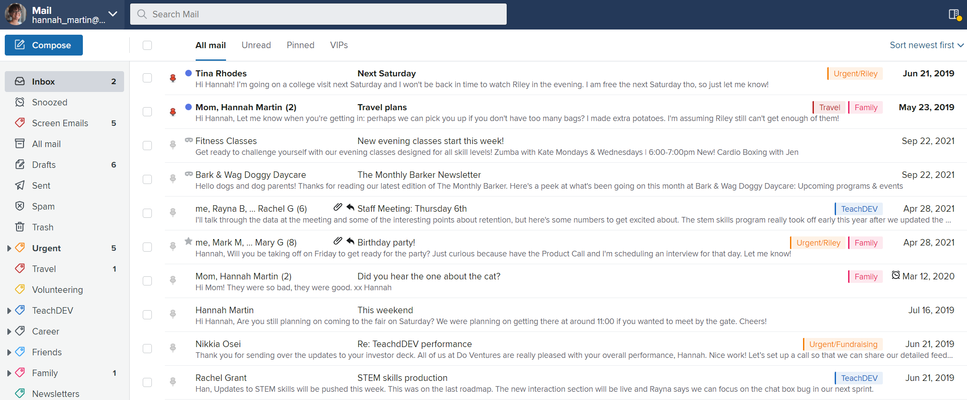The image size is (967, 400).
Task: Expand the Family label in sidebar
Action: (9, 373)
